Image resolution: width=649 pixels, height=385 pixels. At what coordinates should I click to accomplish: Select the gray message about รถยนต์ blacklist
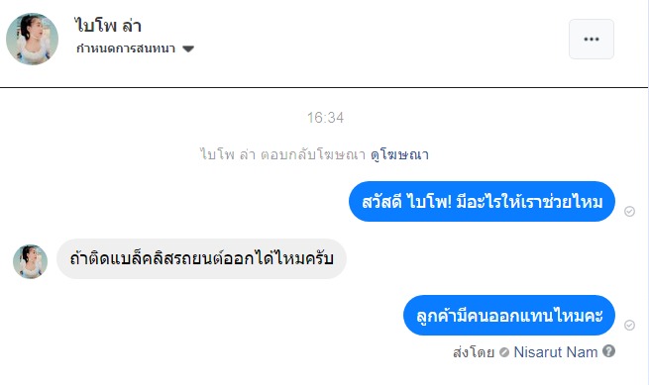201,259
